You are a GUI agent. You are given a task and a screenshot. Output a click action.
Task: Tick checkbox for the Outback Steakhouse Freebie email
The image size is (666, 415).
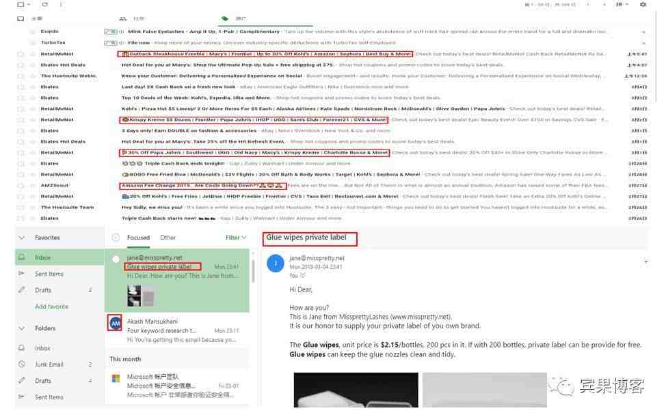(21, 54)
